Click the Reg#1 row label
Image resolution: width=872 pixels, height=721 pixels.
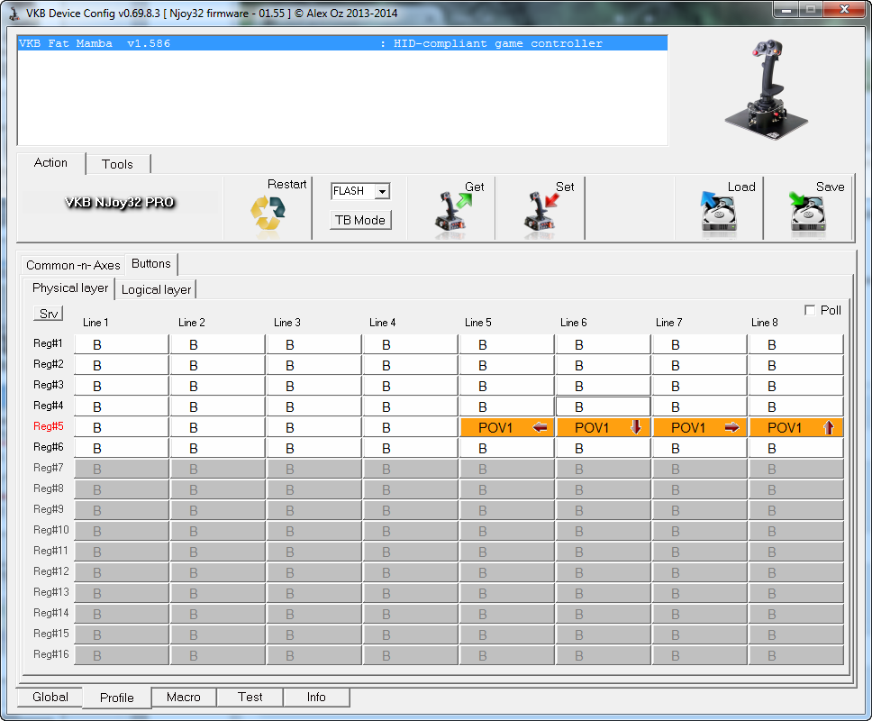(x=48, y=343)
